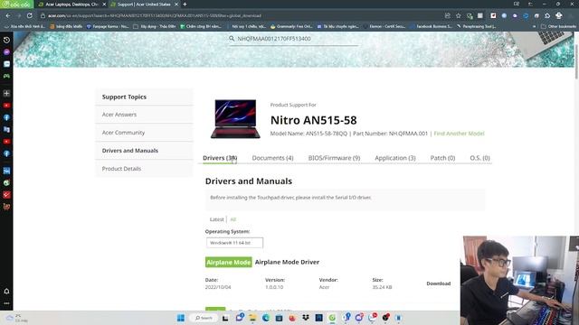The height and width of the screenshot is (325, 579).
Task: Select the All filter
Action: 233,219
